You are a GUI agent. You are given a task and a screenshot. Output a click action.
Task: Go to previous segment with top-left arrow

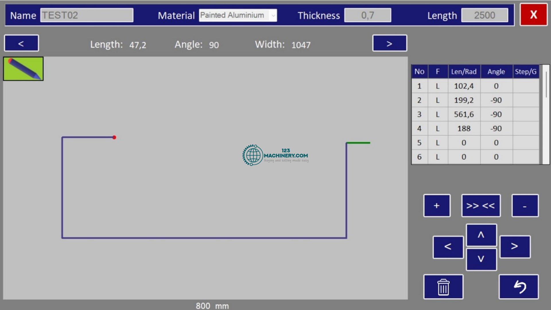[x=21, y=43]
